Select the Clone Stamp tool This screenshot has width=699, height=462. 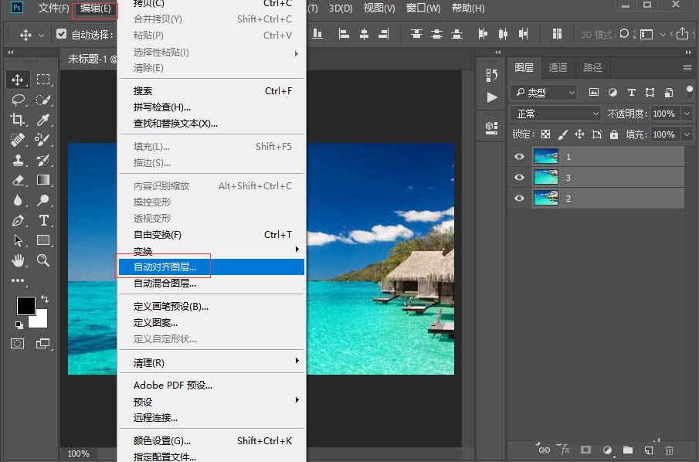point(17,161)
